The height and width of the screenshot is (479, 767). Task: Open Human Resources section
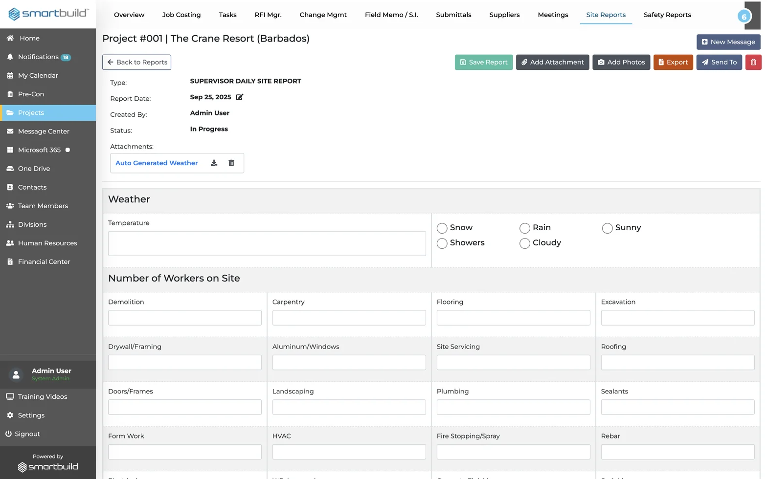[x=47, y=243]
